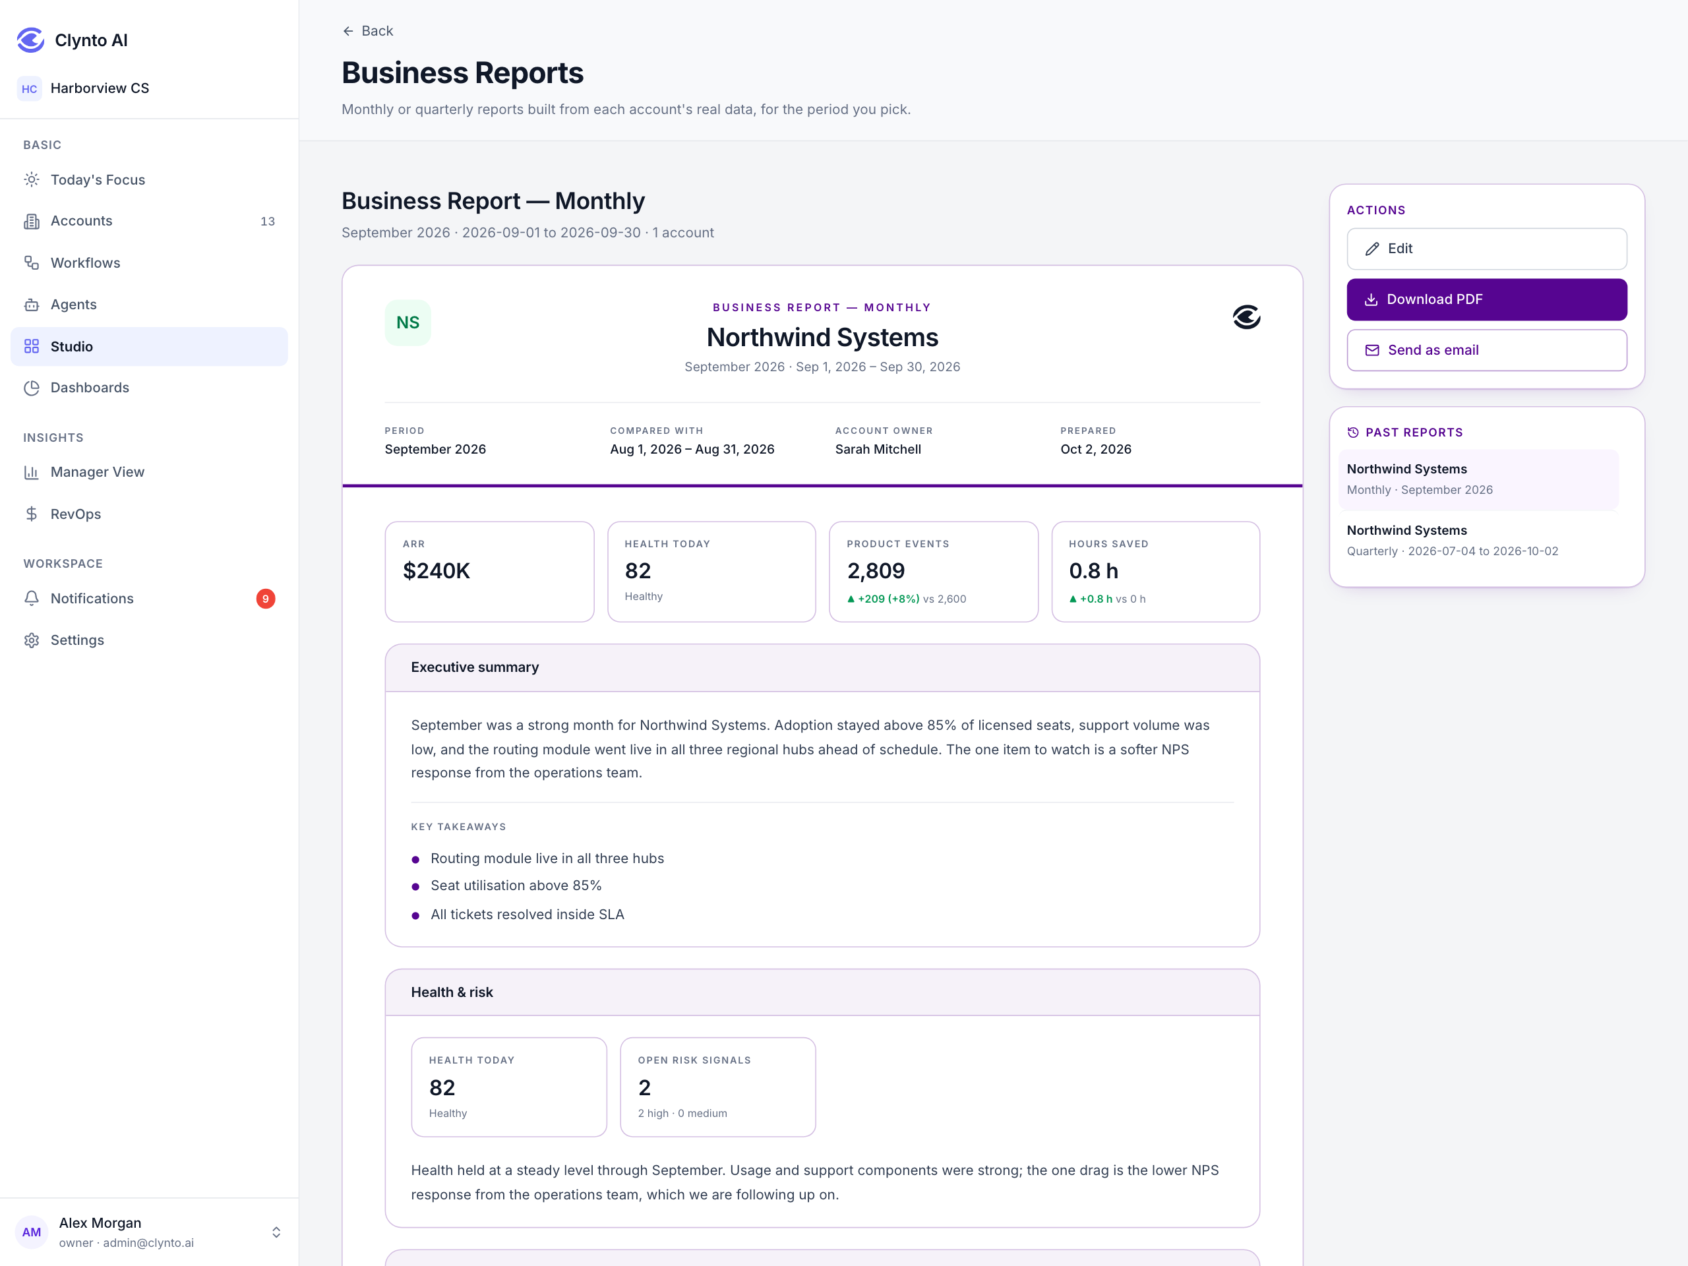This screenshot has width=1688, height=1266.
Task: Click the Accounts count 13
Action: (x=267, y=222)
